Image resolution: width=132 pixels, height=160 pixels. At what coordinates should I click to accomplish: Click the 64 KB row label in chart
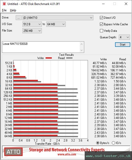8,89
